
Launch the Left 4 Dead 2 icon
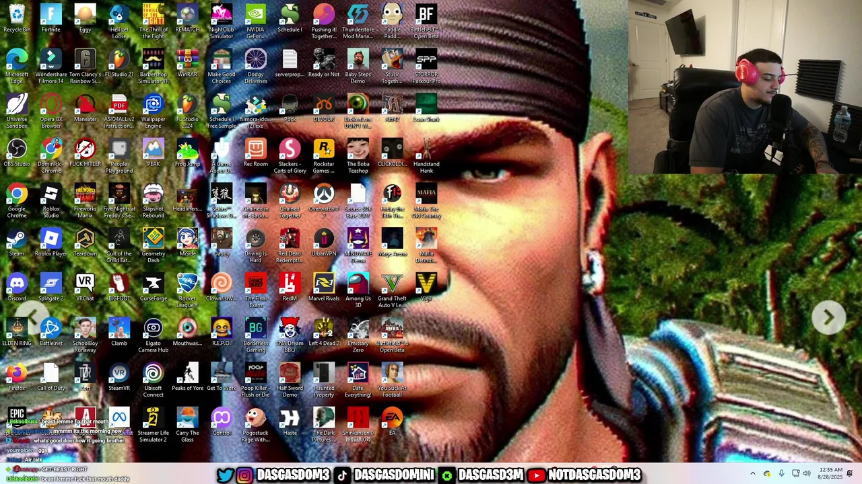click(x=324, y=332)
